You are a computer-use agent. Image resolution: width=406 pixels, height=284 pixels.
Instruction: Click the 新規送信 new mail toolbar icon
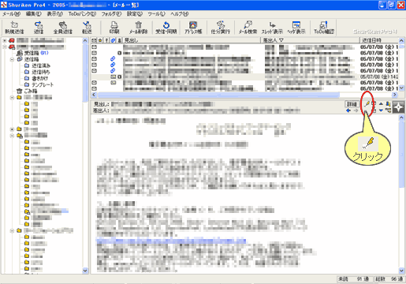pyautogui.click(x=14, y=28)
